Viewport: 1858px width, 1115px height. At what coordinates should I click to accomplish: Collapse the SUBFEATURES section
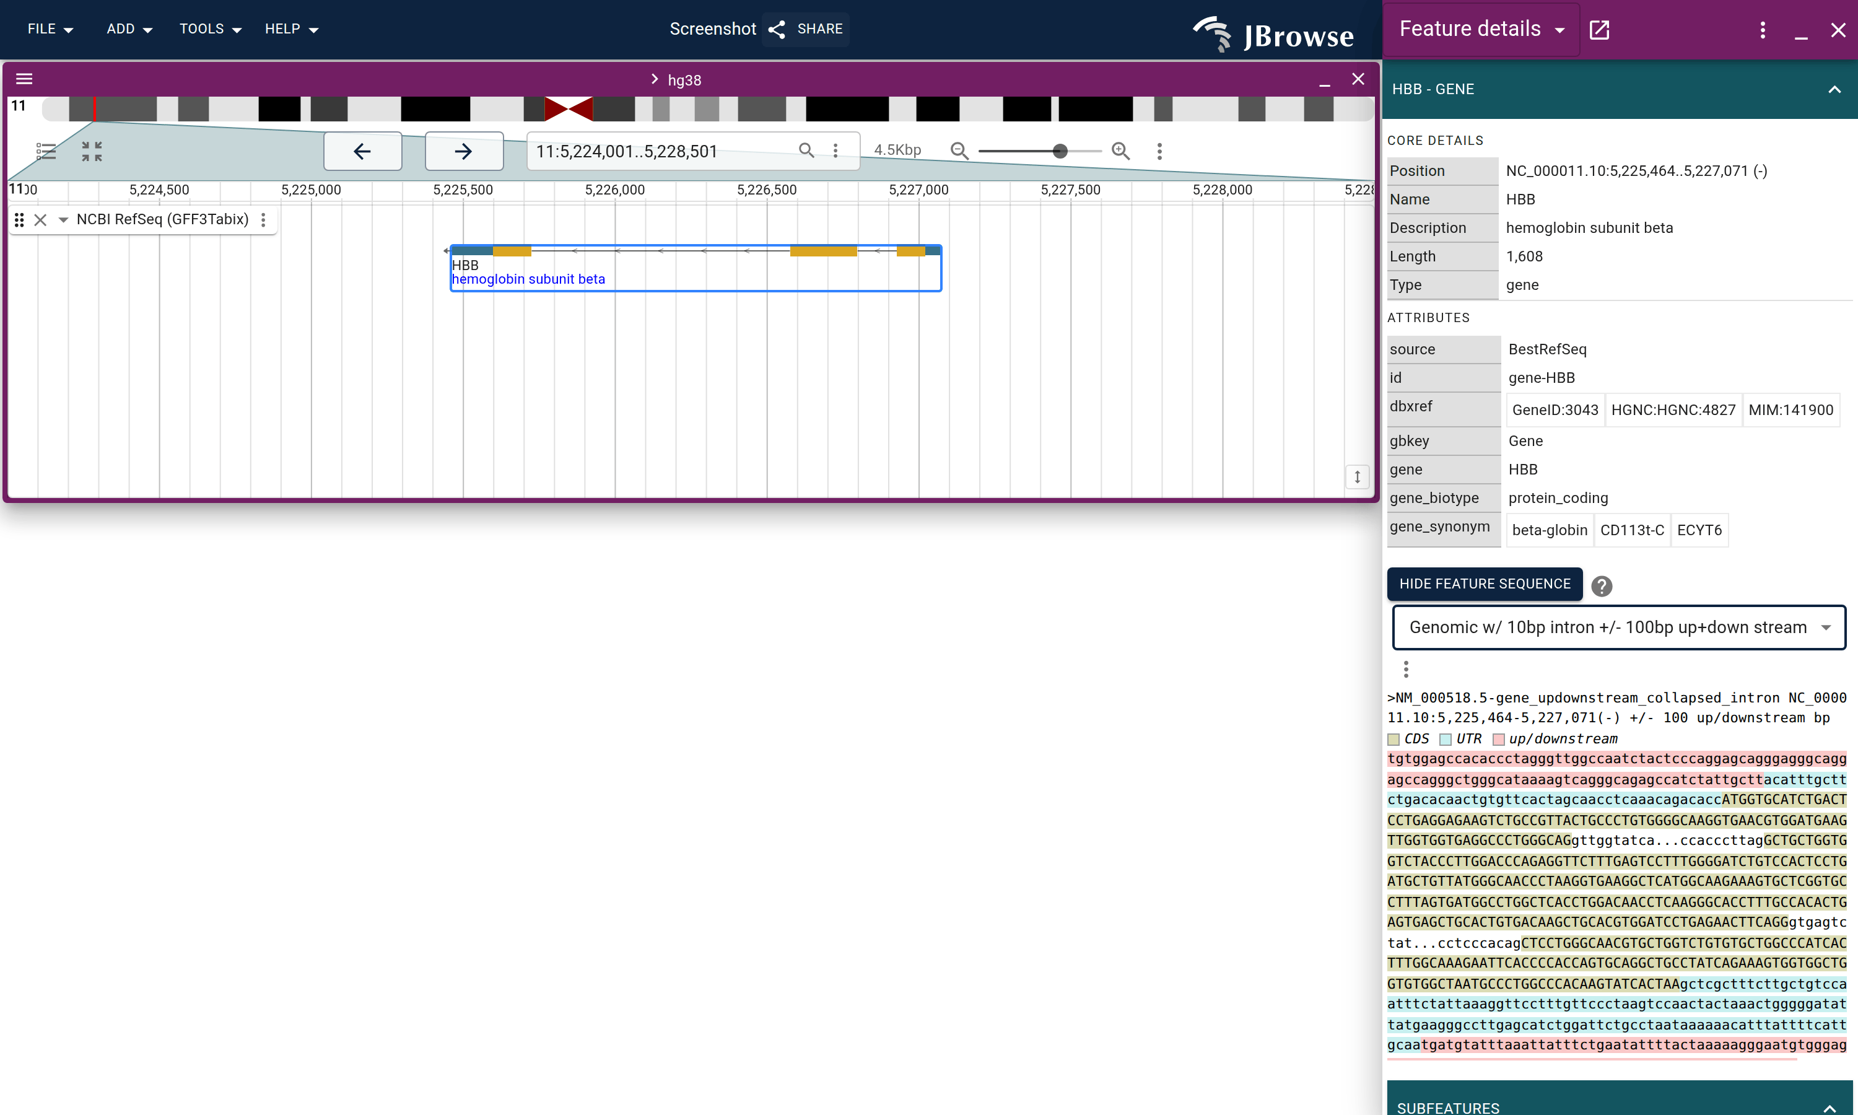pyautogui.click(x=1830, y=1108)
